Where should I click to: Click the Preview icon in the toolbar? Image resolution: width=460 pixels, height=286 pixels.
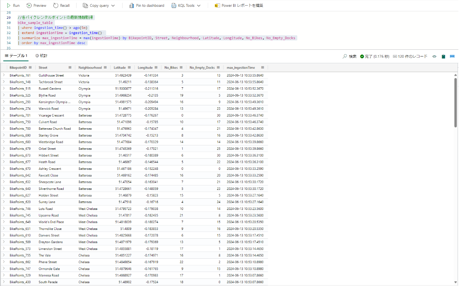[29, 6]
